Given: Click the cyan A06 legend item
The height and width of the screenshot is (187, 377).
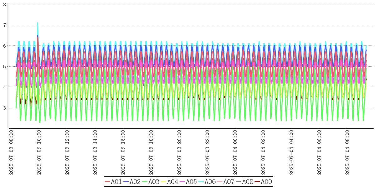Looking at the screenshot, I should (207, 182).
